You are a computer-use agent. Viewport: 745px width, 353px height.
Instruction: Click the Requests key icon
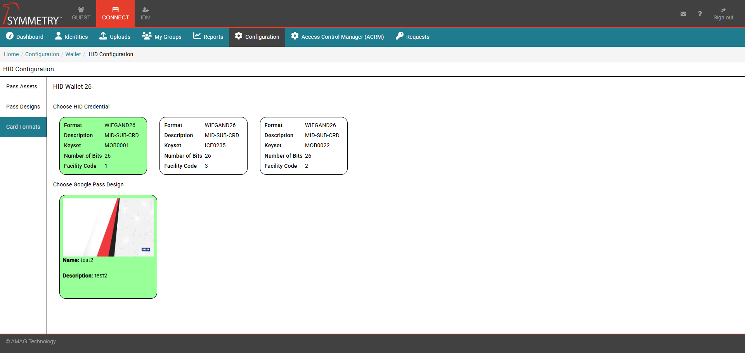(x=400, y=36)
